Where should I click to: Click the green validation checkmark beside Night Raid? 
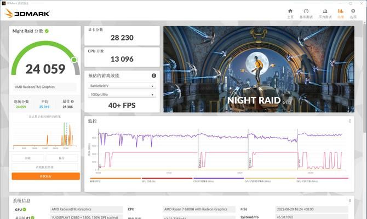coord(47,31)
